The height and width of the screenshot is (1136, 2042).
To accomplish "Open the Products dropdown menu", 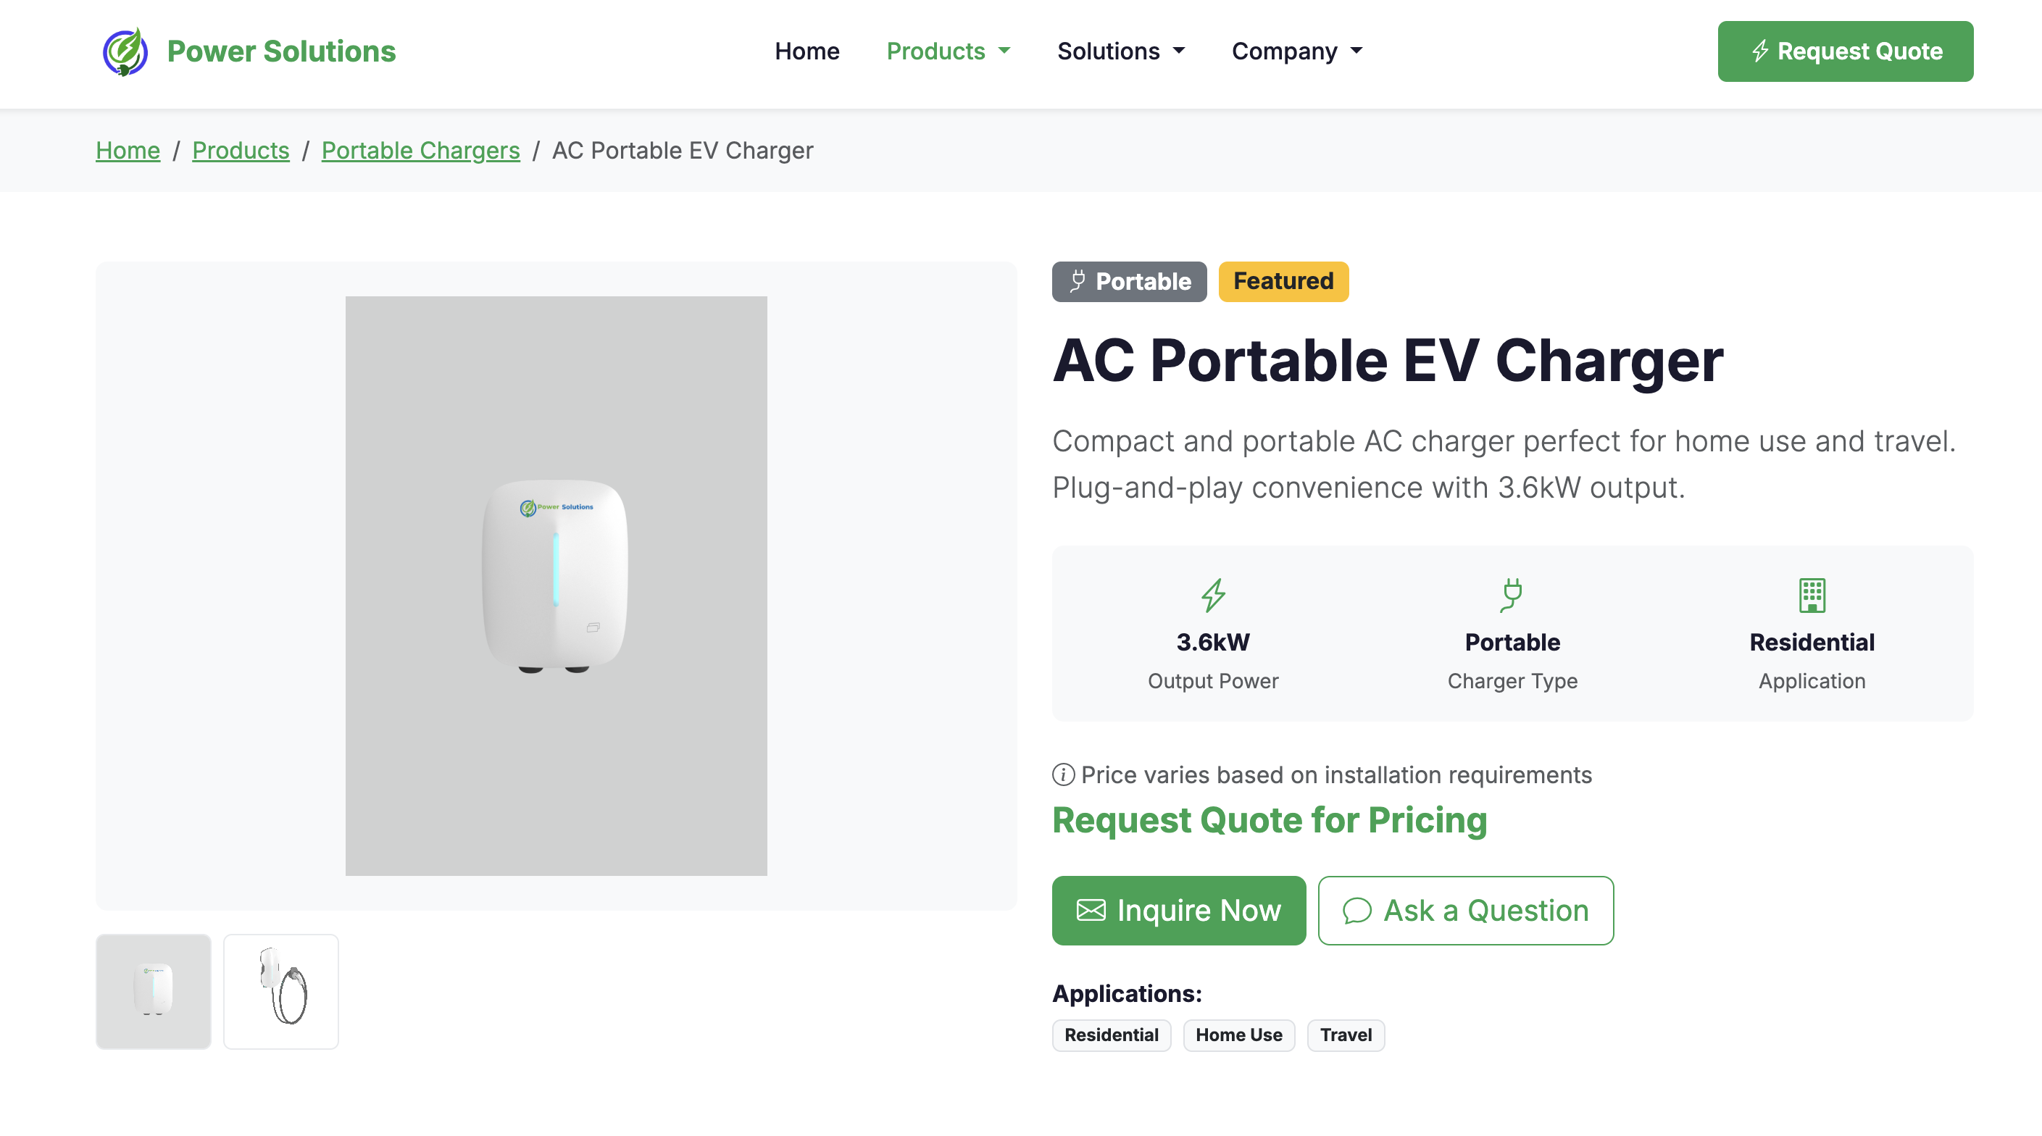I will tap(948, 51).
